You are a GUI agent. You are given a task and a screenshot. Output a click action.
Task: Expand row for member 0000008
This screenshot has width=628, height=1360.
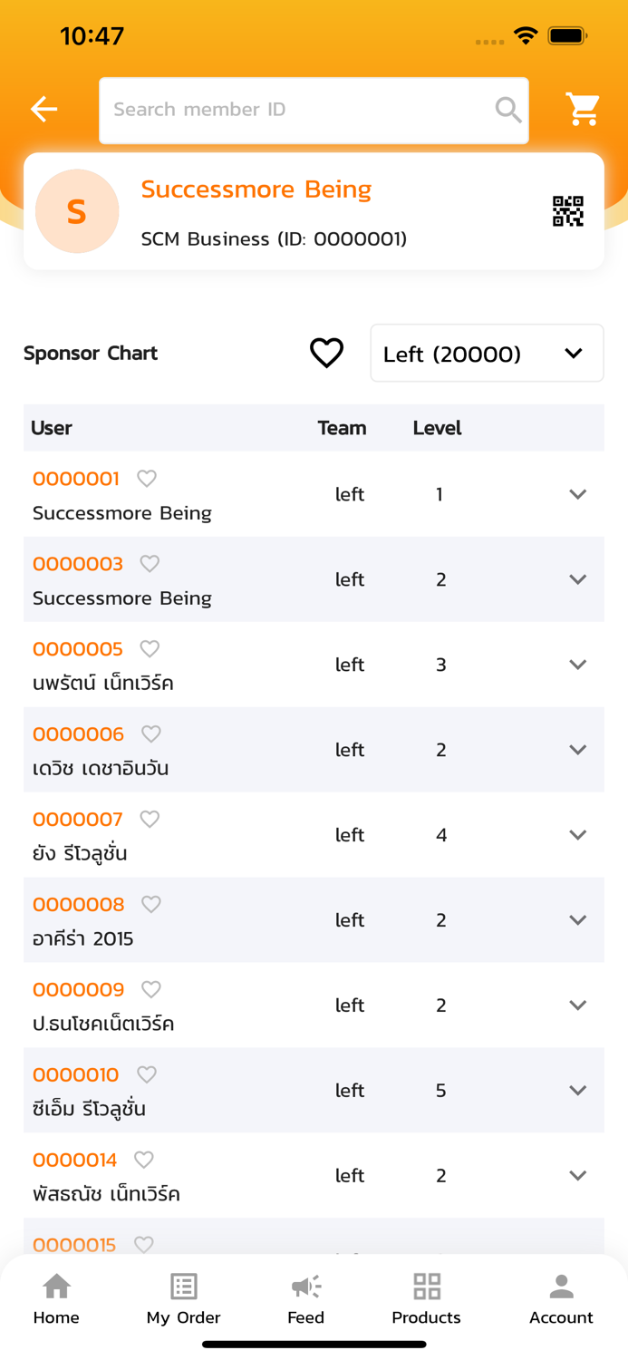(x=577, y=920)
